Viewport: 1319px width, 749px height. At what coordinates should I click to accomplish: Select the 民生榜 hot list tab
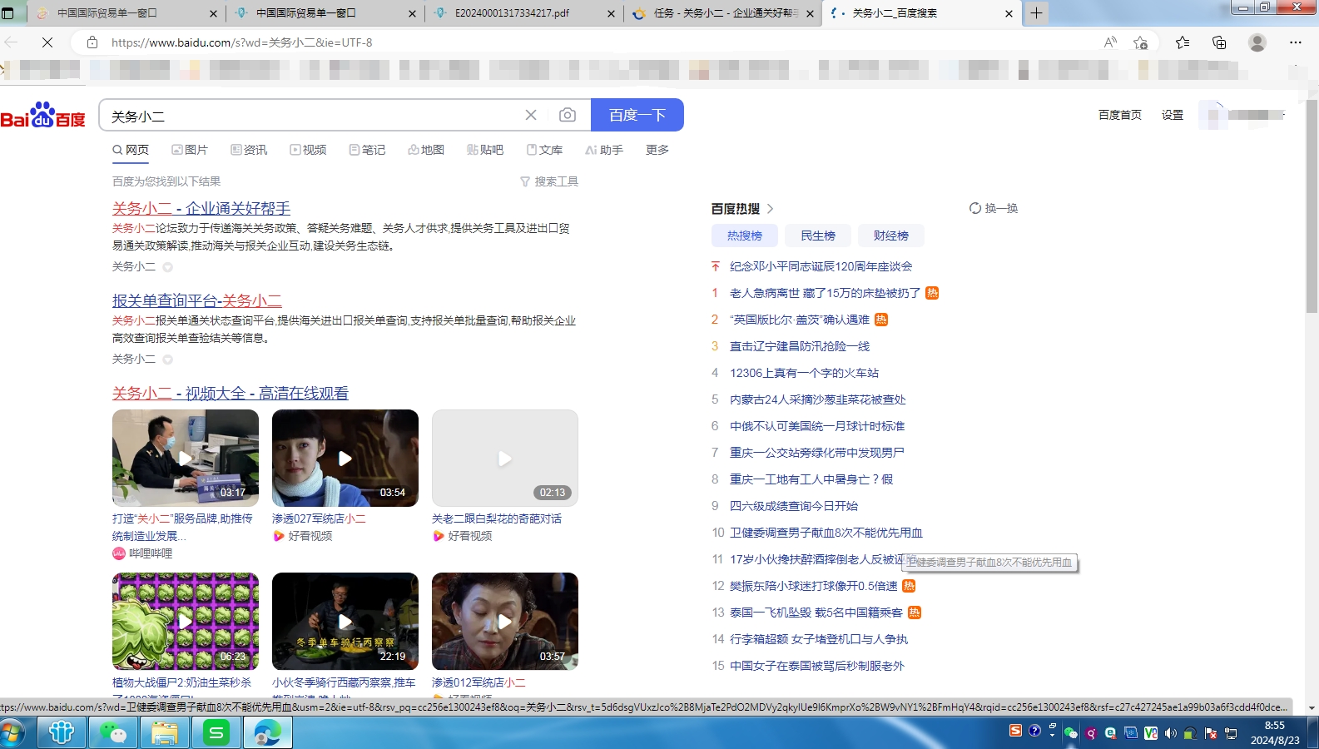click(x=818, y=236)
